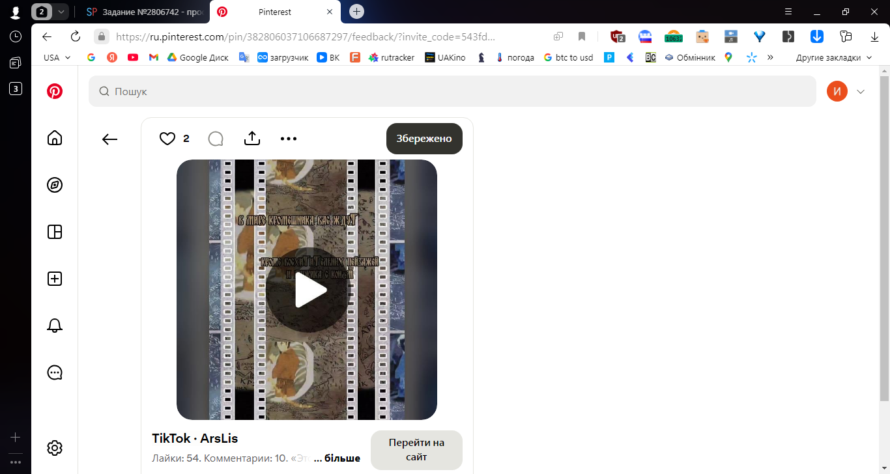Open the sidebar tab counter showing 3
The width and height of the screenshot is (890, 474).
16,89
